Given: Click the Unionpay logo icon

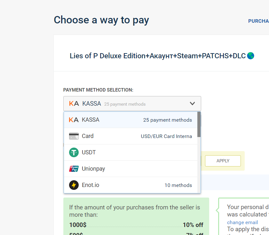Looking at the screenshot, I should click(x=74, y=169).
